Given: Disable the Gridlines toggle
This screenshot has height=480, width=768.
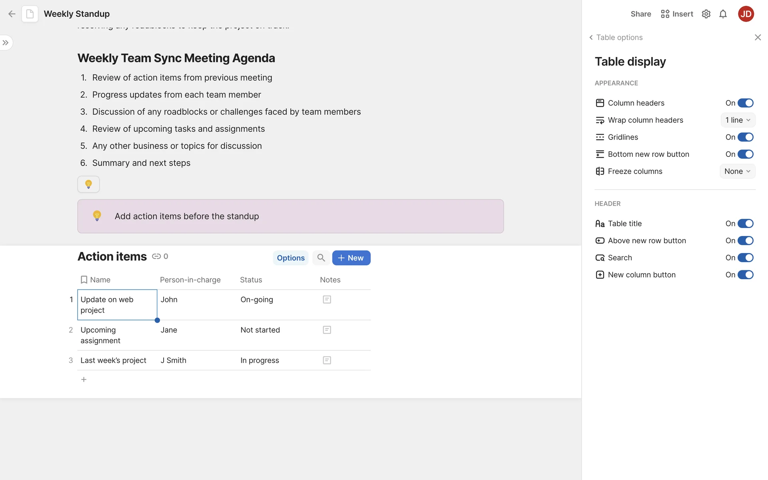Looking at the screenshot, I should click(x=745, y=137).
